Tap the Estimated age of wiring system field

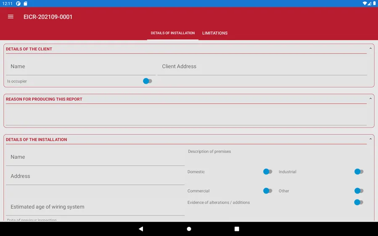95,207
